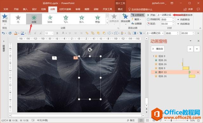Open the 动画 group dialog launcher

tap(118, 28)
